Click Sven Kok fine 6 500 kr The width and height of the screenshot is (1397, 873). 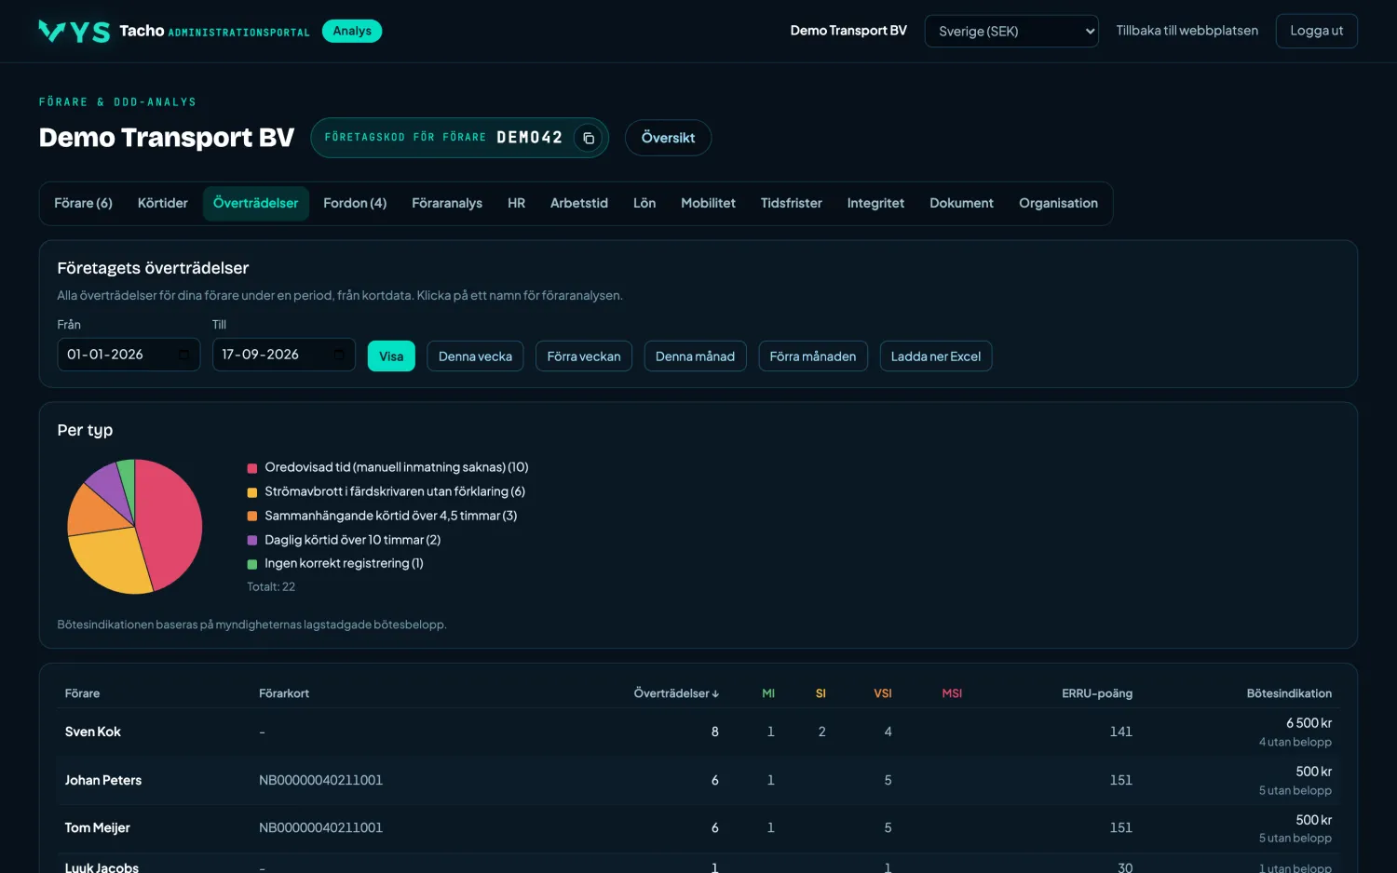[x=1309, y=723]
